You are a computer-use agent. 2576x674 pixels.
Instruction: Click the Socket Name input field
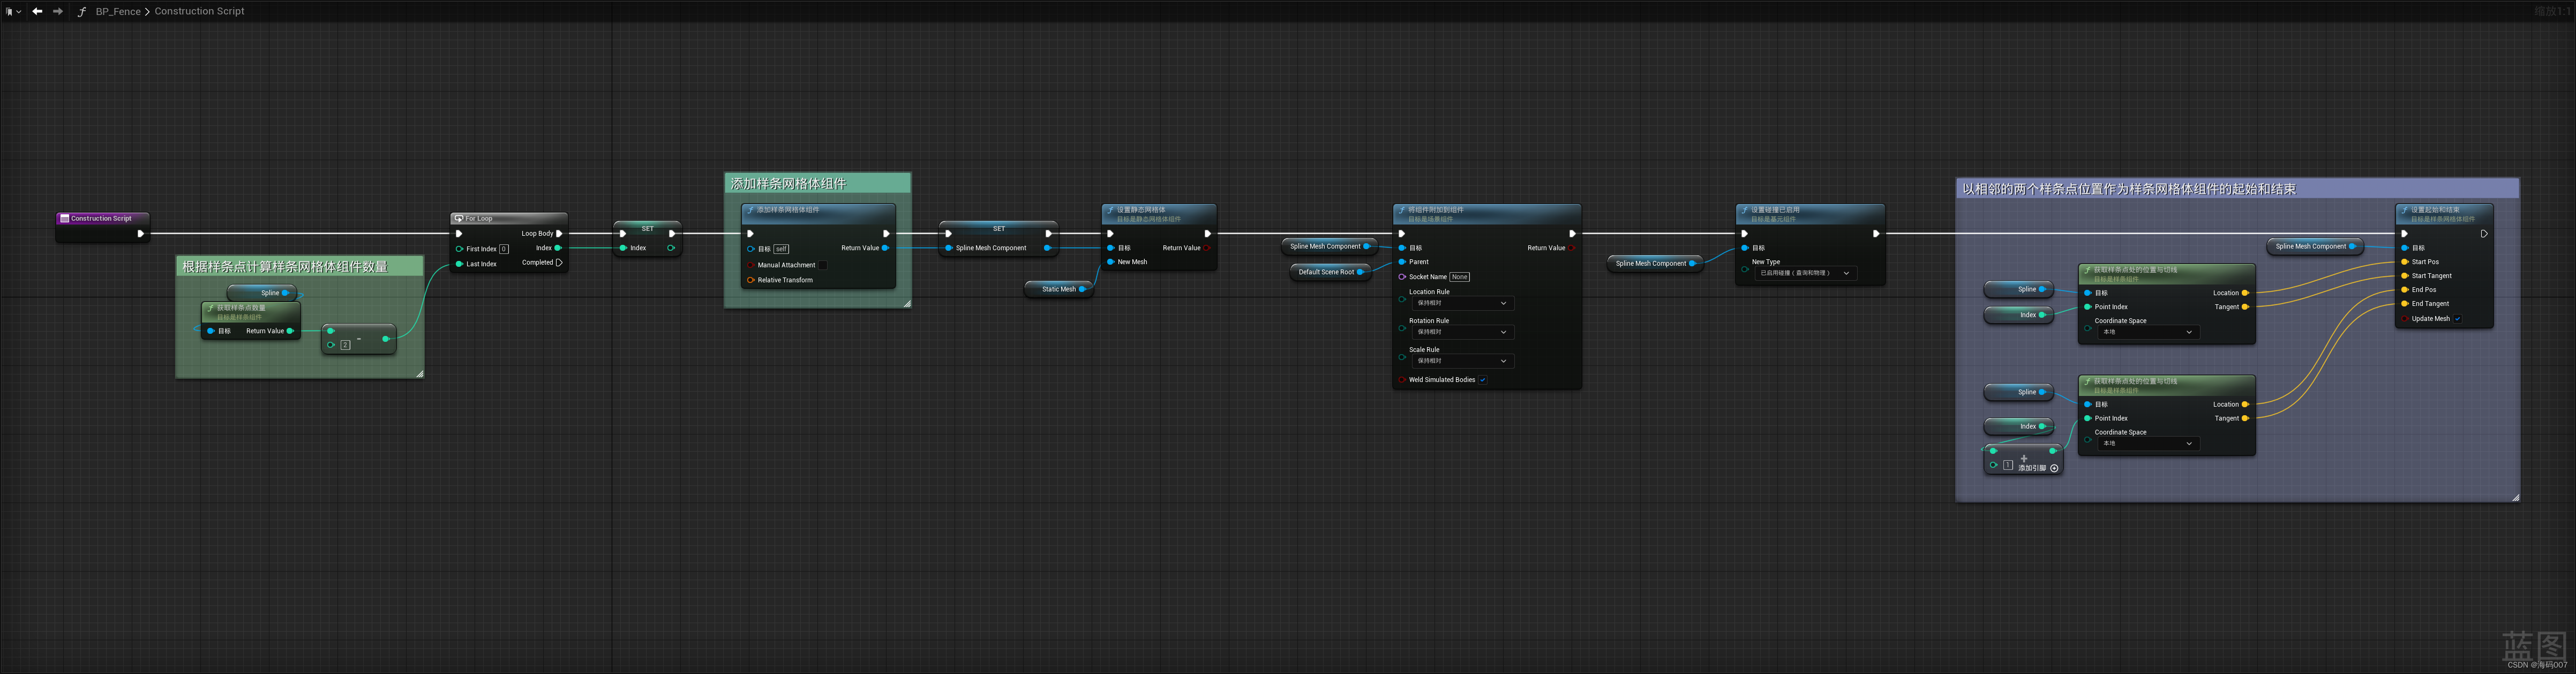tap(1459, 277)
